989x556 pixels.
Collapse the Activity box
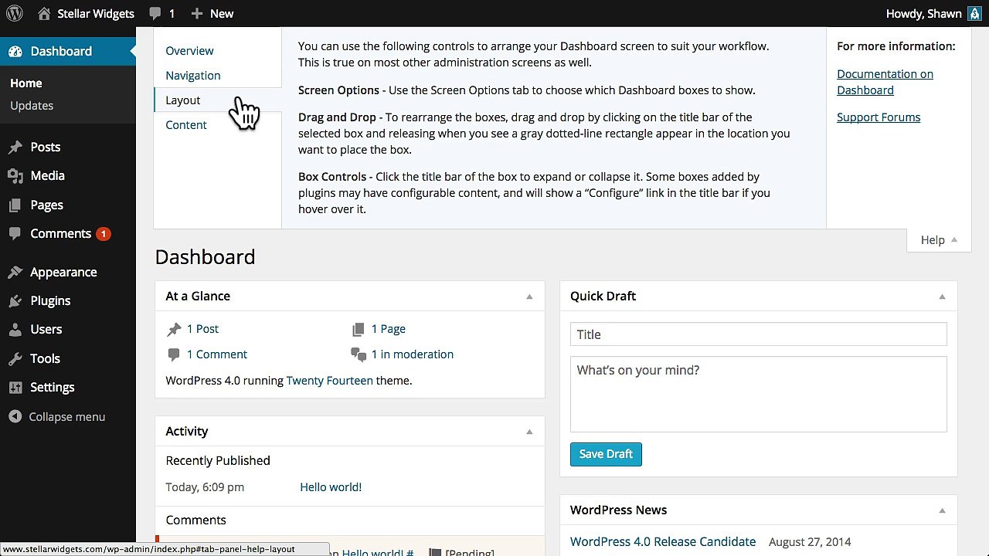tap(529, 432)
